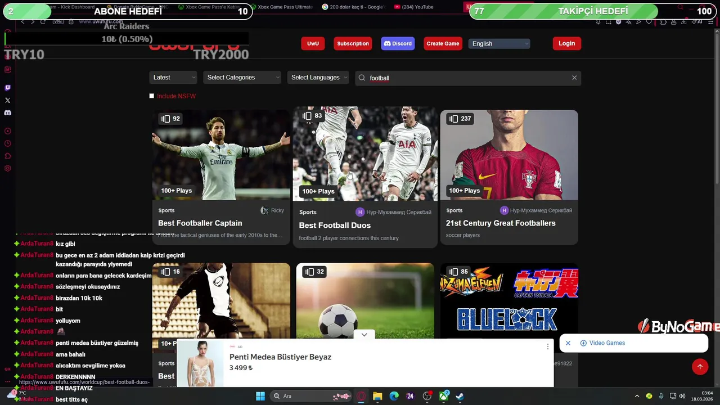Screen dimensions: 720x405
Task: Click scroll-to-top red arrow button
Action: tap(700, 367)
